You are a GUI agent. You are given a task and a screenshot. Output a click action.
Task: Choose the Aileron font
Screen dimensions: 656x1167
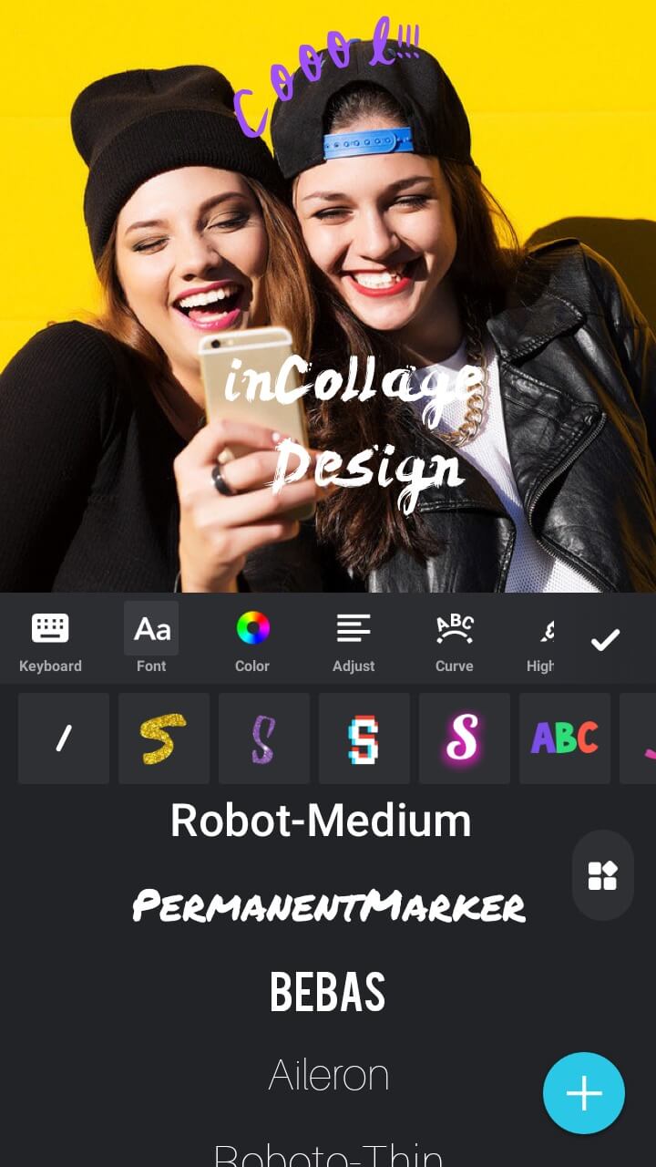(328, 1076)
